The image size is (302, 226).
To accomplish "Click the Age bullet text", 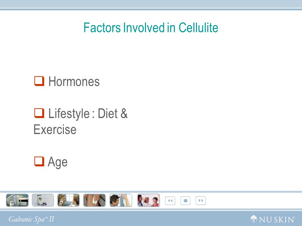I will click(58, 162).
